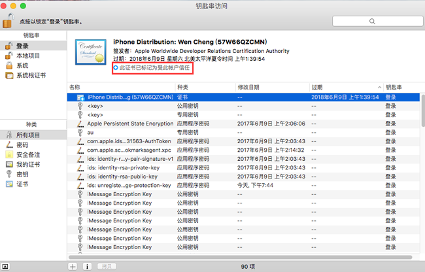Click the info (i) button in bottom bar
The height and width of the screenshot is (272, 425).
(x=86, y=266)
